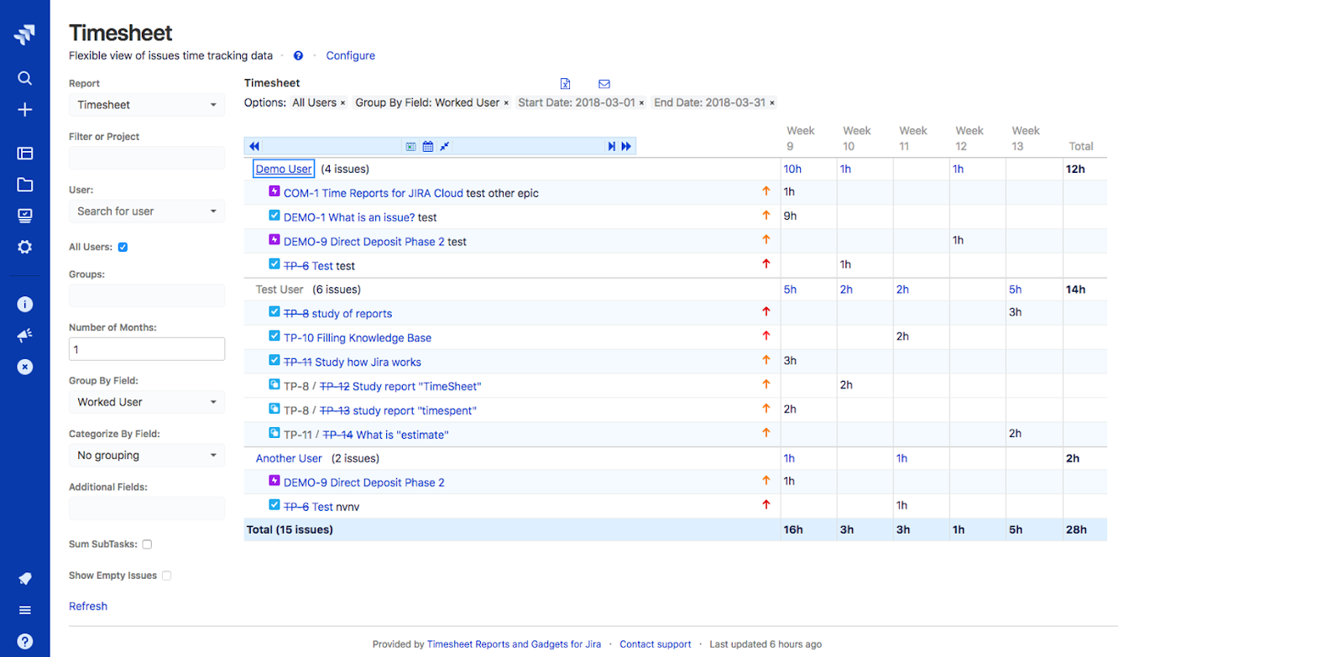Open issue TP-6 Test nvnv
This screenshot has width=1343, height=657.
[x=308, y=507]
